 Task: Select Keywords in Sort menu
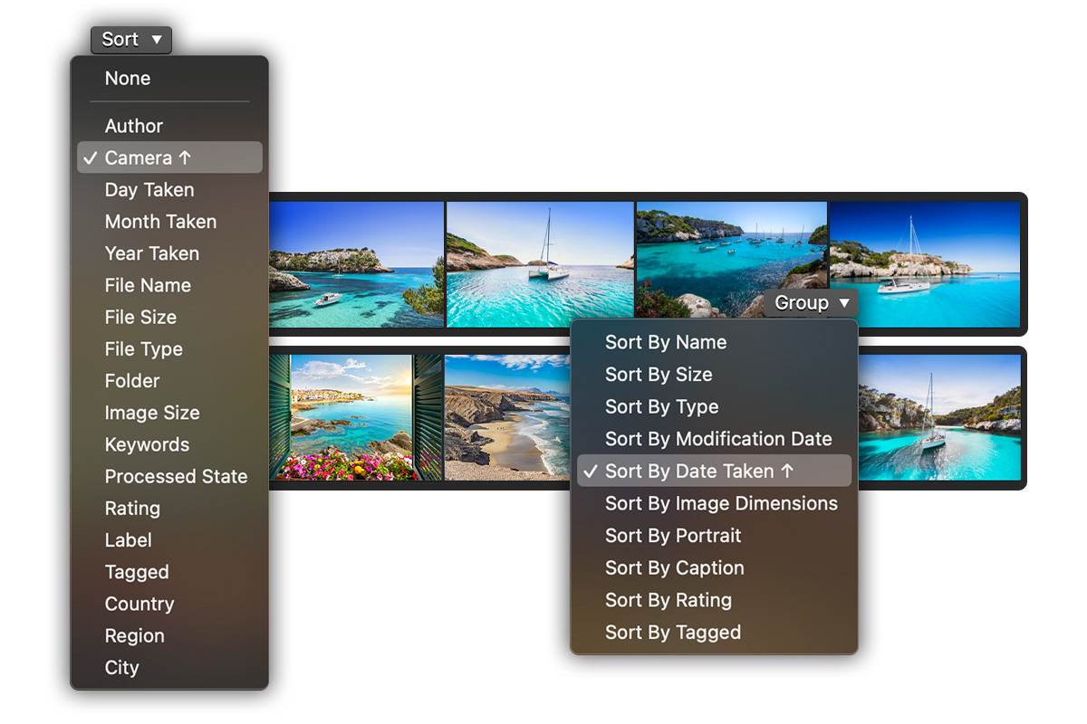[x=169, y=444]
